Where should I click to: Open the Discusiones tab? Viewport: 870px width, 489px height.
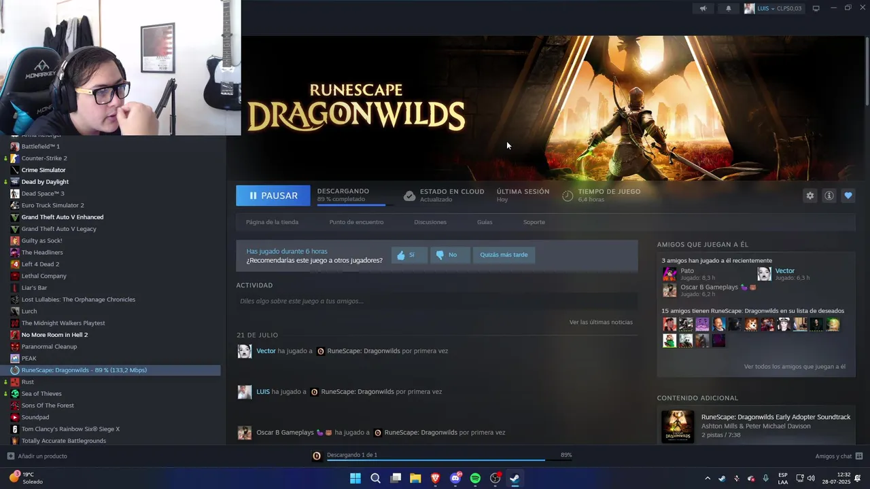point(430,222)
